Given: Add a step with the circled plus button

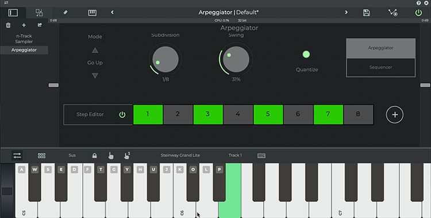Looking at the screenshot, I should point(395,114).
